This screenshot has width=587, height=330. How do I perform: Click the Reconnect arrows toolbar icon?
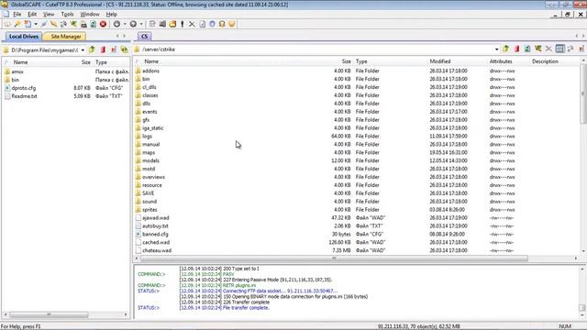click(x=63, y=24)
